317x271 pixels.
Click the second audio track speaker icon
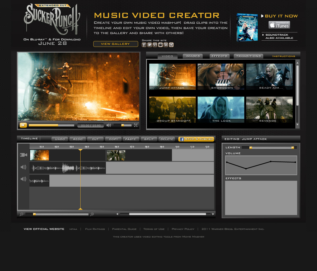(x=24, y=179)
